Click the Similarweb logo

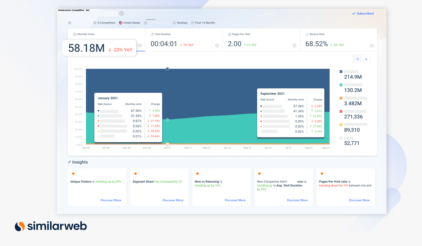coord(51,226)
